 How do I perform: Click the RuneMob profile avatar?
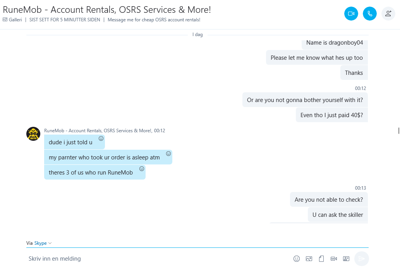pyautogui.click(x=33, y=134)
